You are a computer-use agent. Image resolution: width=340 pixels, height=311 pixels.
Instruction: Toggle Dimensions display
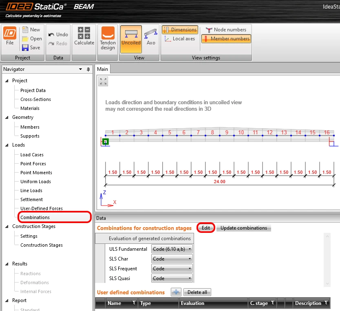click(x=180, y=30)
